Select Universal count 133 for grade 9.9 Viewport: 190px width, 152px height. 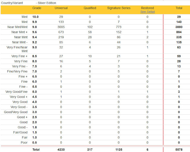click(61, 22)
